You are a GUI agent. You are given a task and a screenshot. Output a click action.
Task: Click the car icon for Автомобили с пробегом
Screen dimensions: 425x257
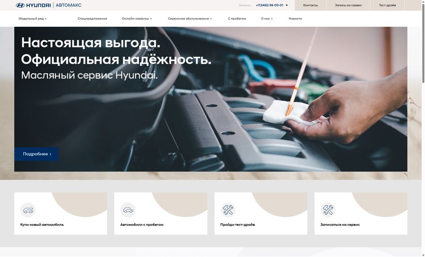pos(128,210)
